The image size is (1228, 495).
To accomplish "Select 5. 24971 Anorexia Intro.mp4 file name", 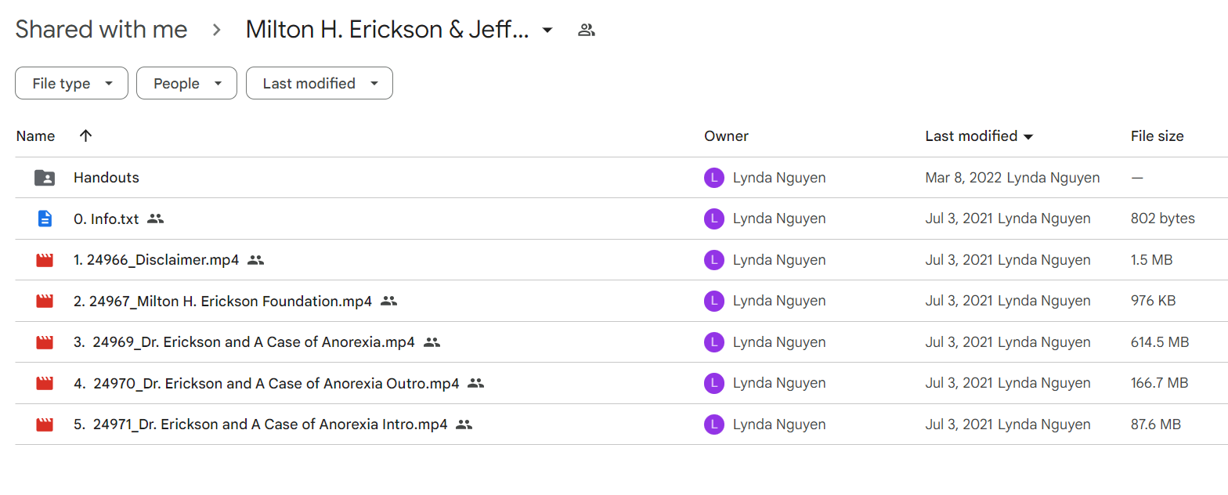I will (x=260, y=425).
